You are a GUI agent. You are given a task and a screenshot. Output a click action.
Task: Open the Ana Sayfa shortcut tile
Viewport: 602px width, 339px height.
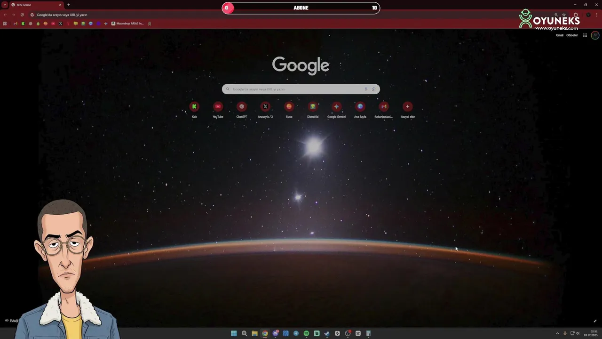(x=360, y=109)
